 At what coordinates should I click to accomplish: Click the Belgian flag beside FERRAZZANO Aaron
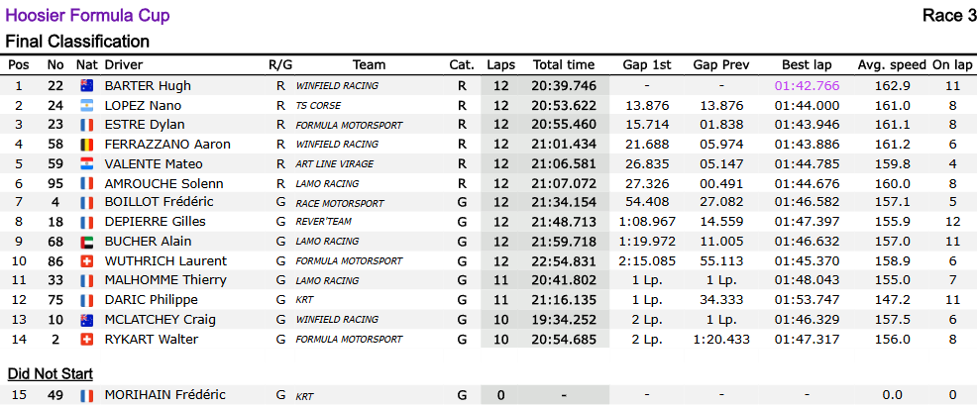click(x=87, y=145)
